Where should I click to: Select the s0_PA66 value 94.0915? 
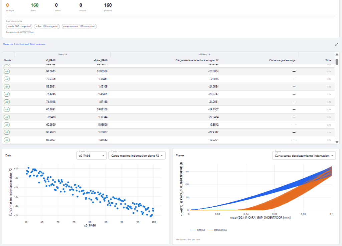click(x=51, y=71)
